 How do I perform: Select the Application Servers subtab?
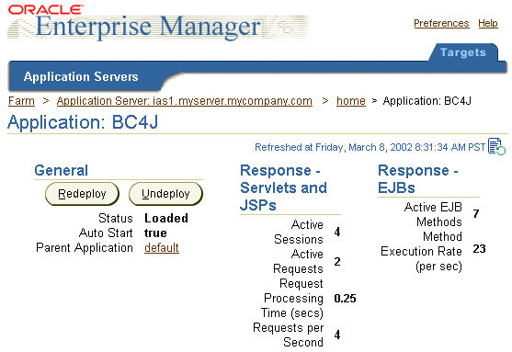(81, 76)
